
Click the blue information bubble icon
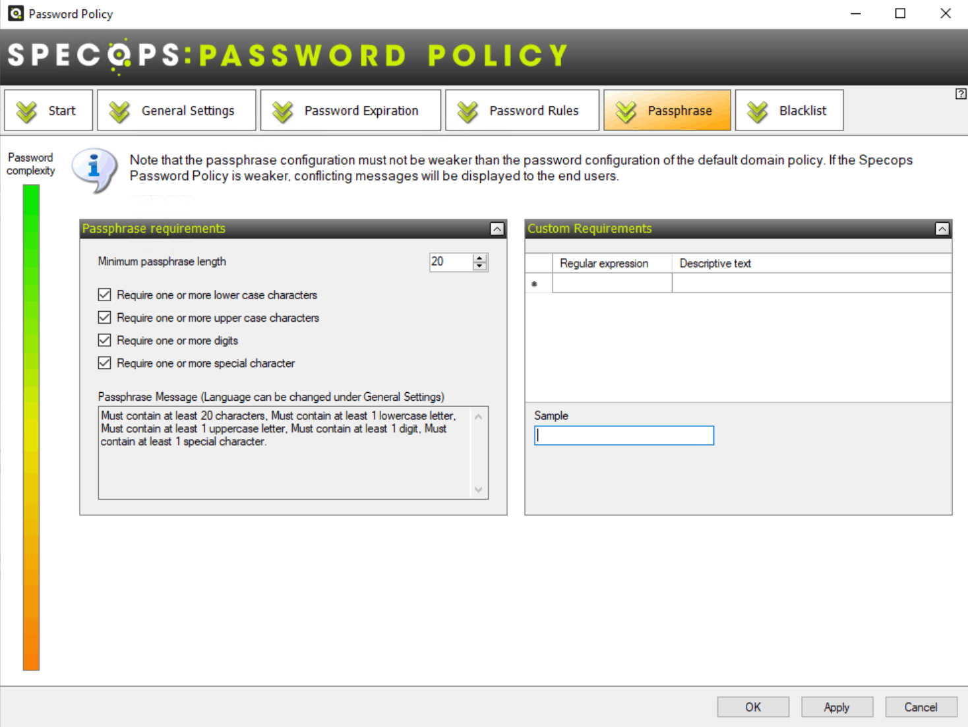click(x=94, y=169)
